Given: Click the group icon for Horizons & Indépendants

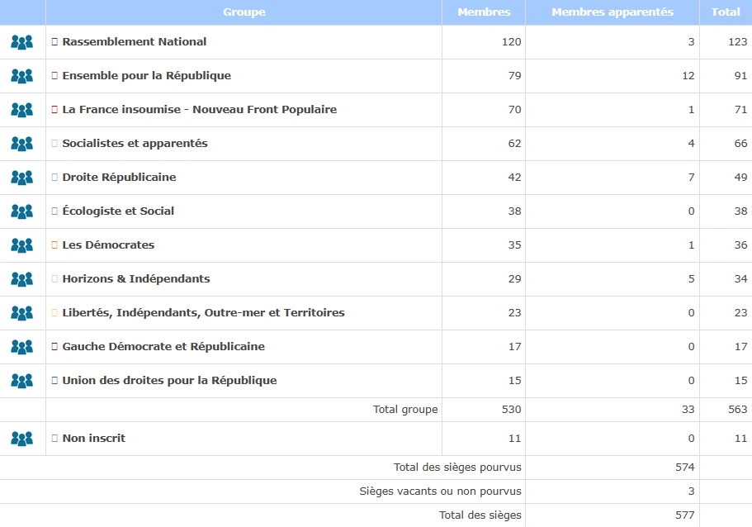Looking at the screenshot, I should click(22, 279).
